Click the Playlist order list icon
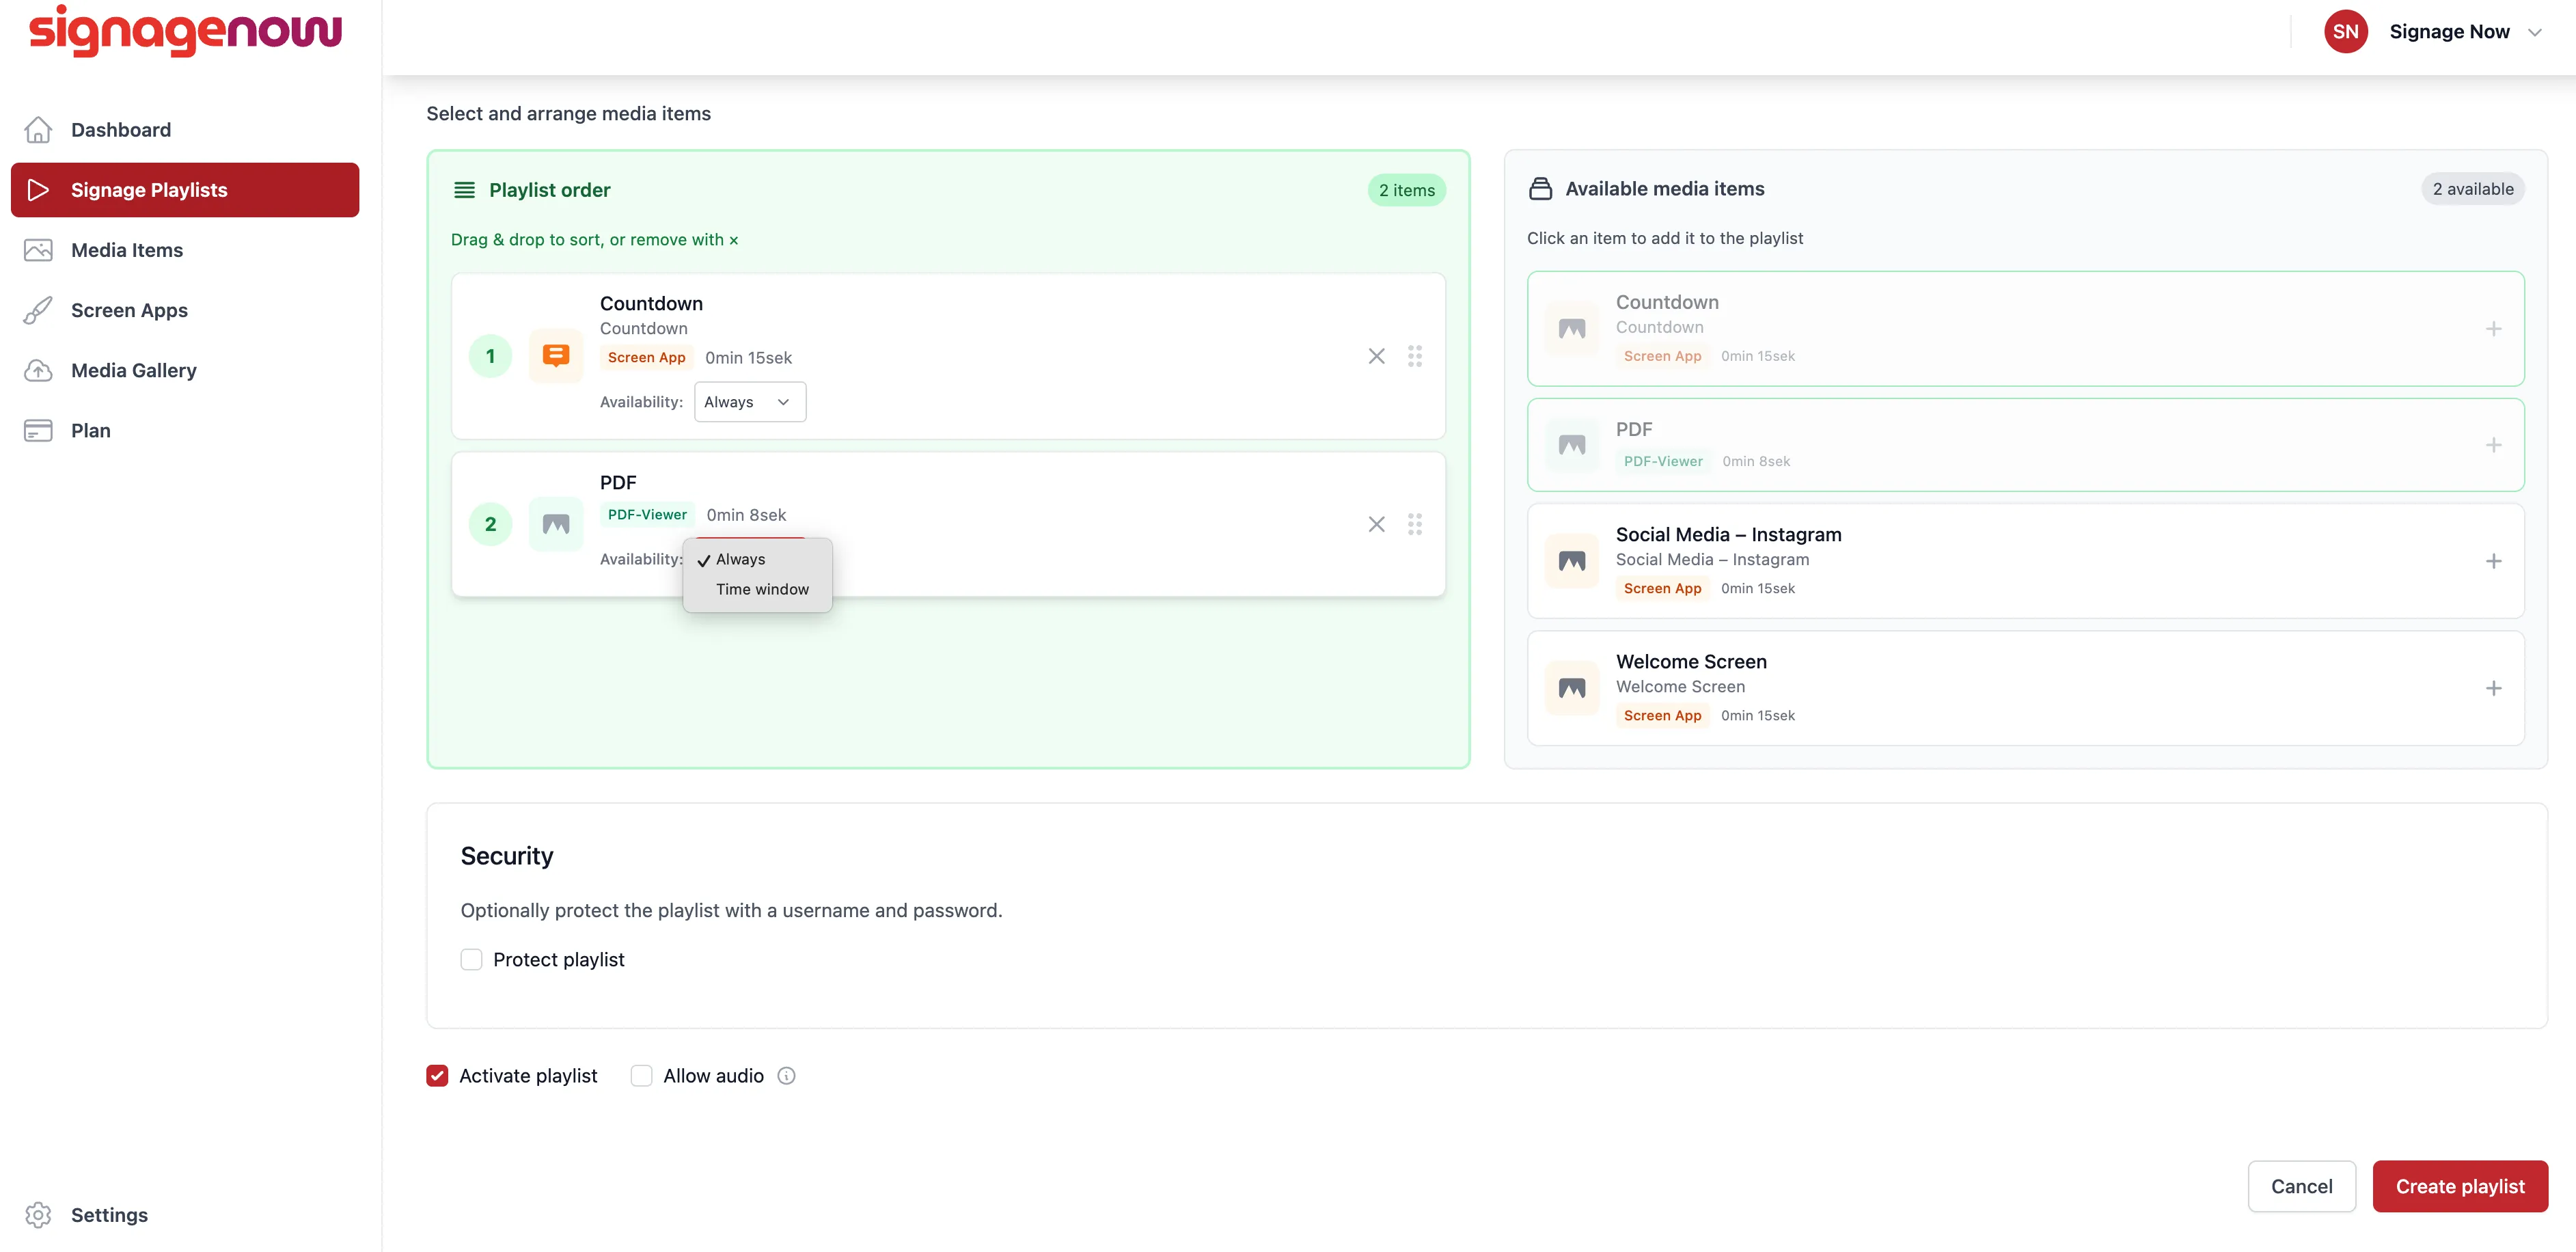Viewport: 2576px width, 1252px height. [x=464, y=190]
